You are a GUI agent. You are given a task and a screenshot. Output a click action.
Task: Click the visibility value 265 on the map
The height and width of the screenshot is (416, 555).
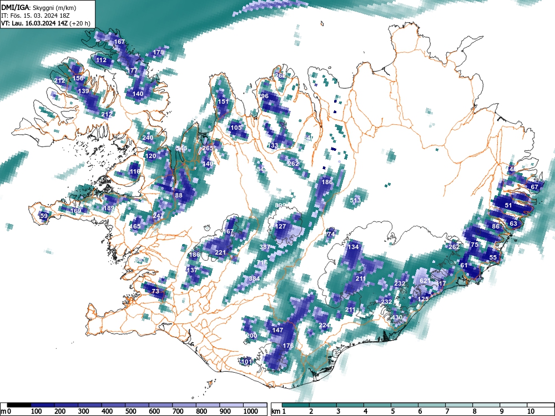[208, 148]
